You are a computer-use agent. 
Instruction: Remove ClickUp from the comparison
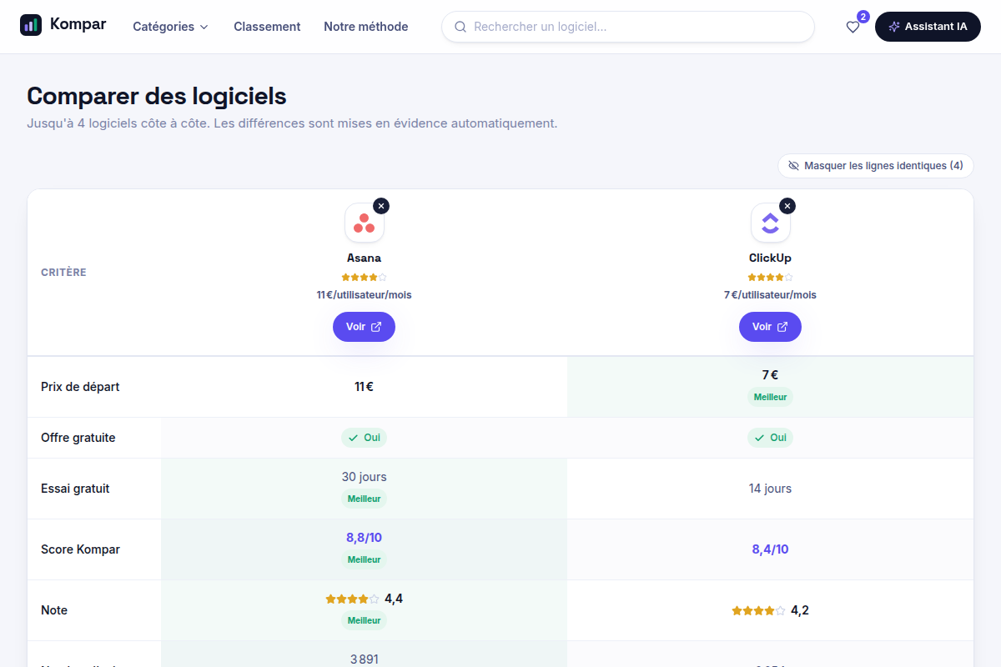(x=787, y=206)
